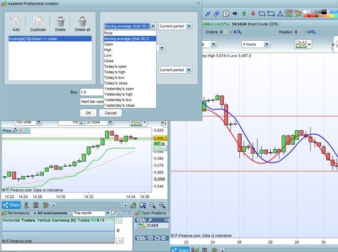Open chart settings wrench in small chart toolbar
This screenshot has height=252, width=338.
click(x=133, y=205)
